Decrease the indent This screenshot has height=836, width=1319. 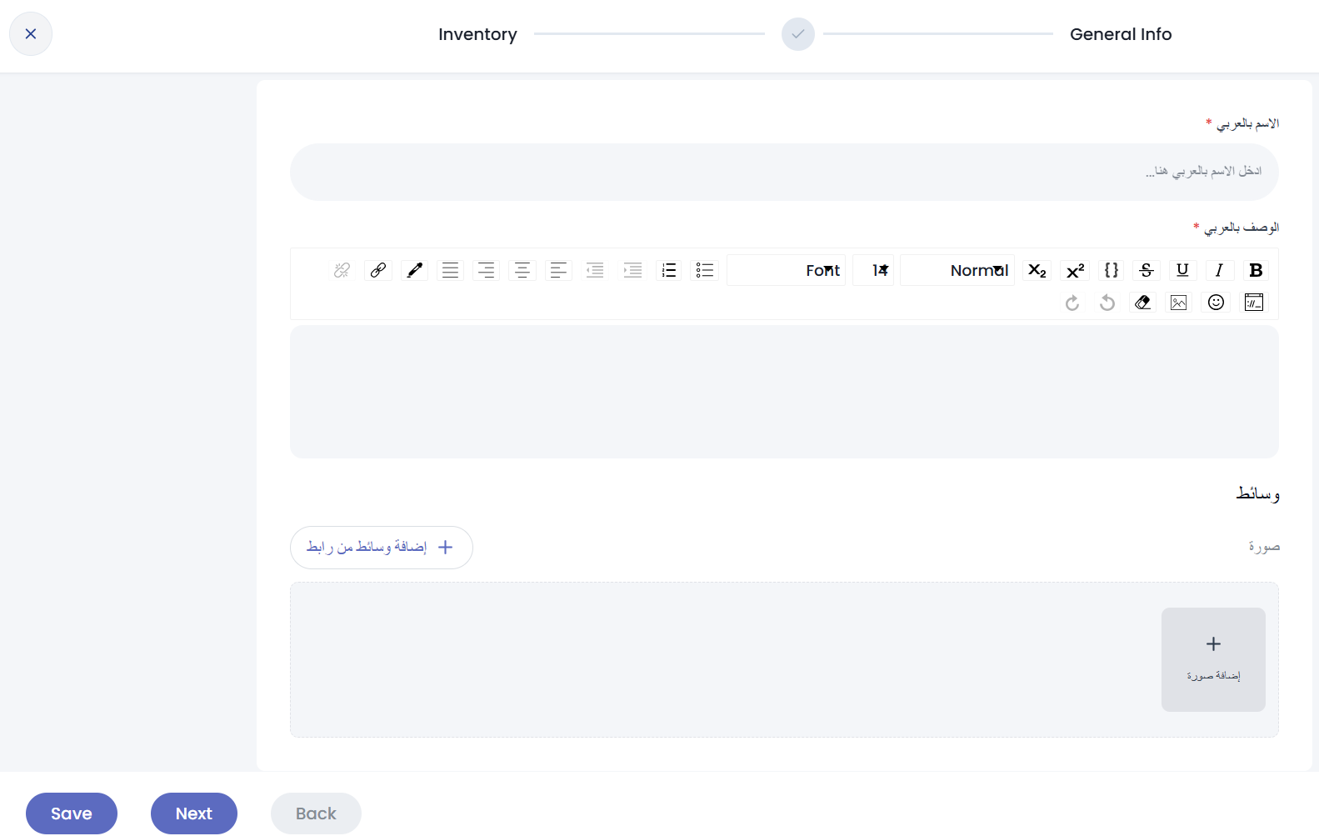(595, 270)
